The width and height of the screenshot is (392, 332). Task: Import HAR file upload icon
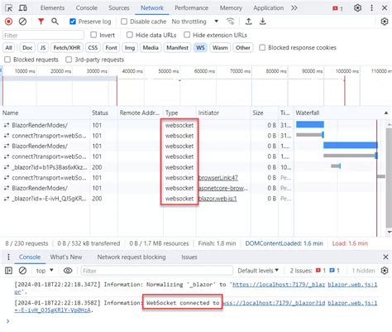249,22
